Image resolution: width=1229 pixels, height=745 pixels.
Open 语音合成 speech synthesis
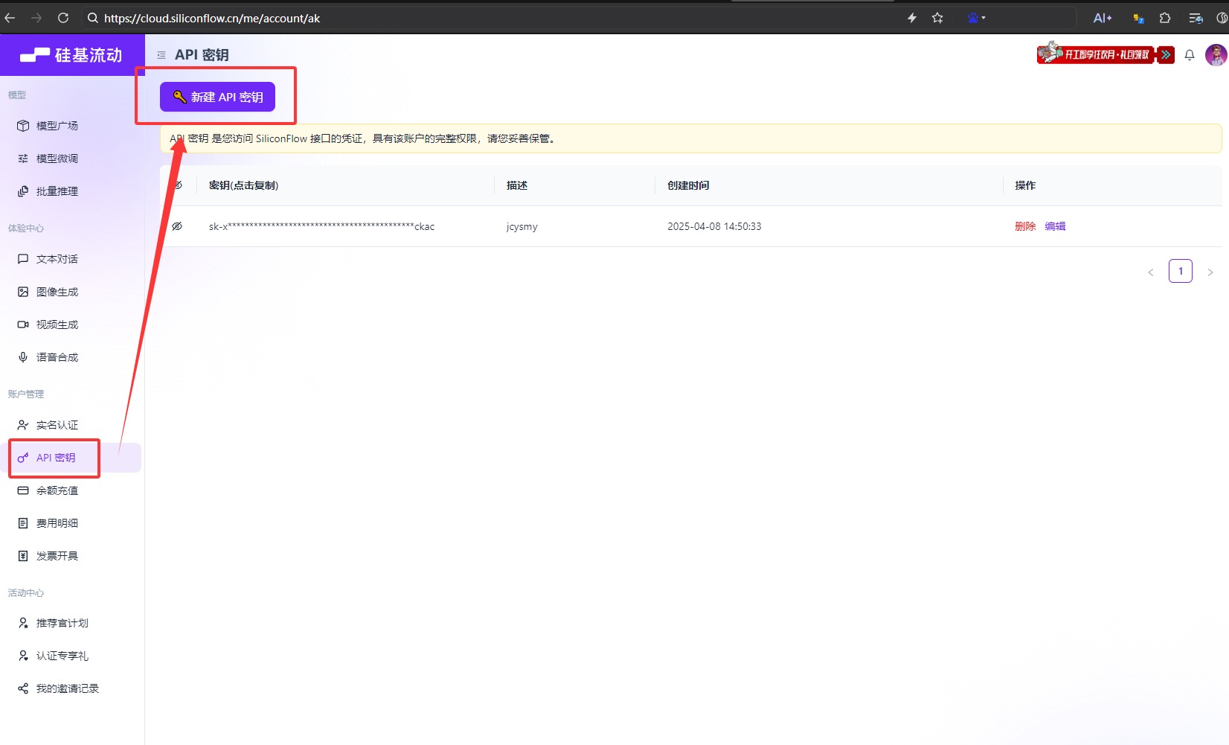[57, 356]
